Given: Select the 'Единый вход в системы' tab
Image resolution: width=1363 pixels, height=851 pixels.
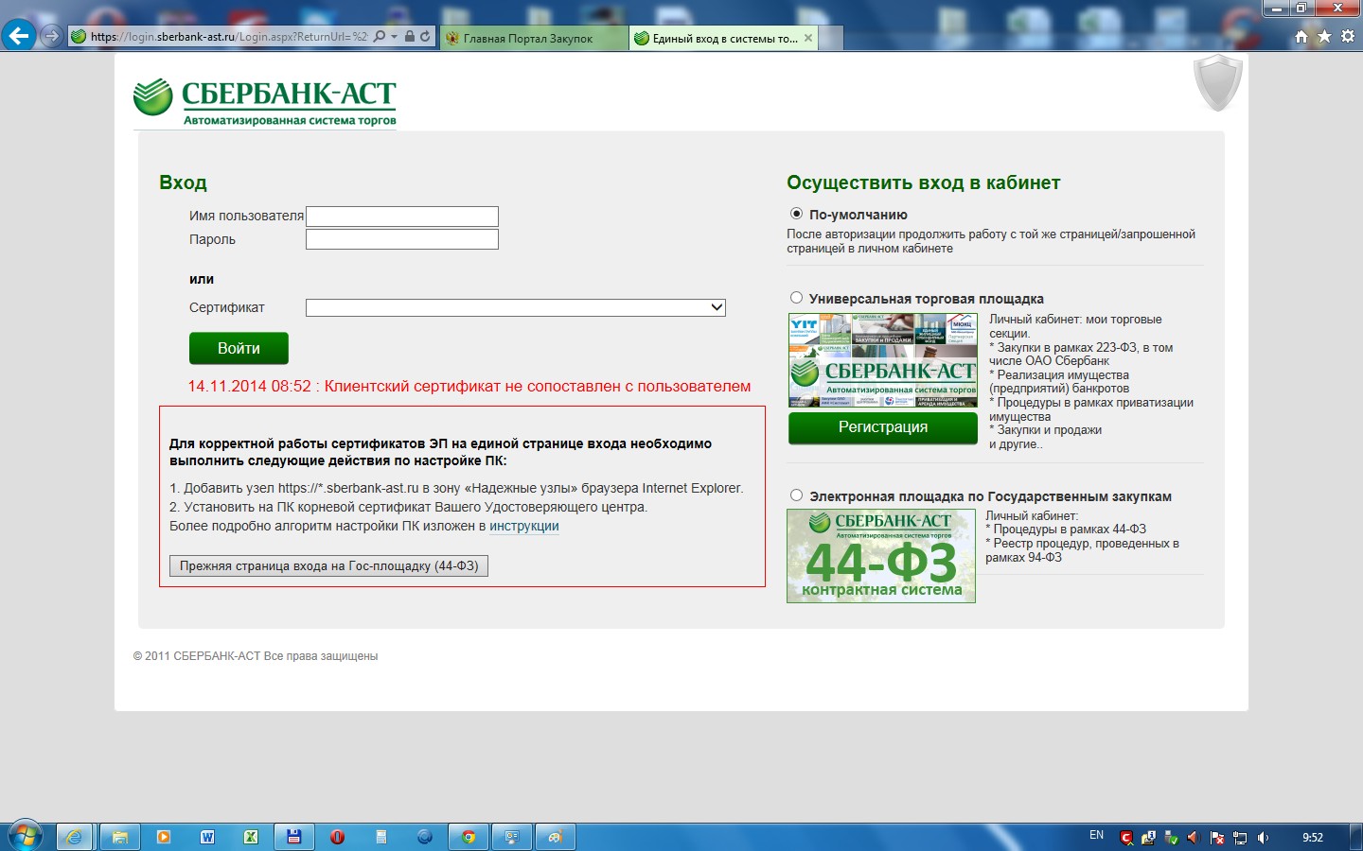Looking at the screenshot, I should (x=723, y=39).
